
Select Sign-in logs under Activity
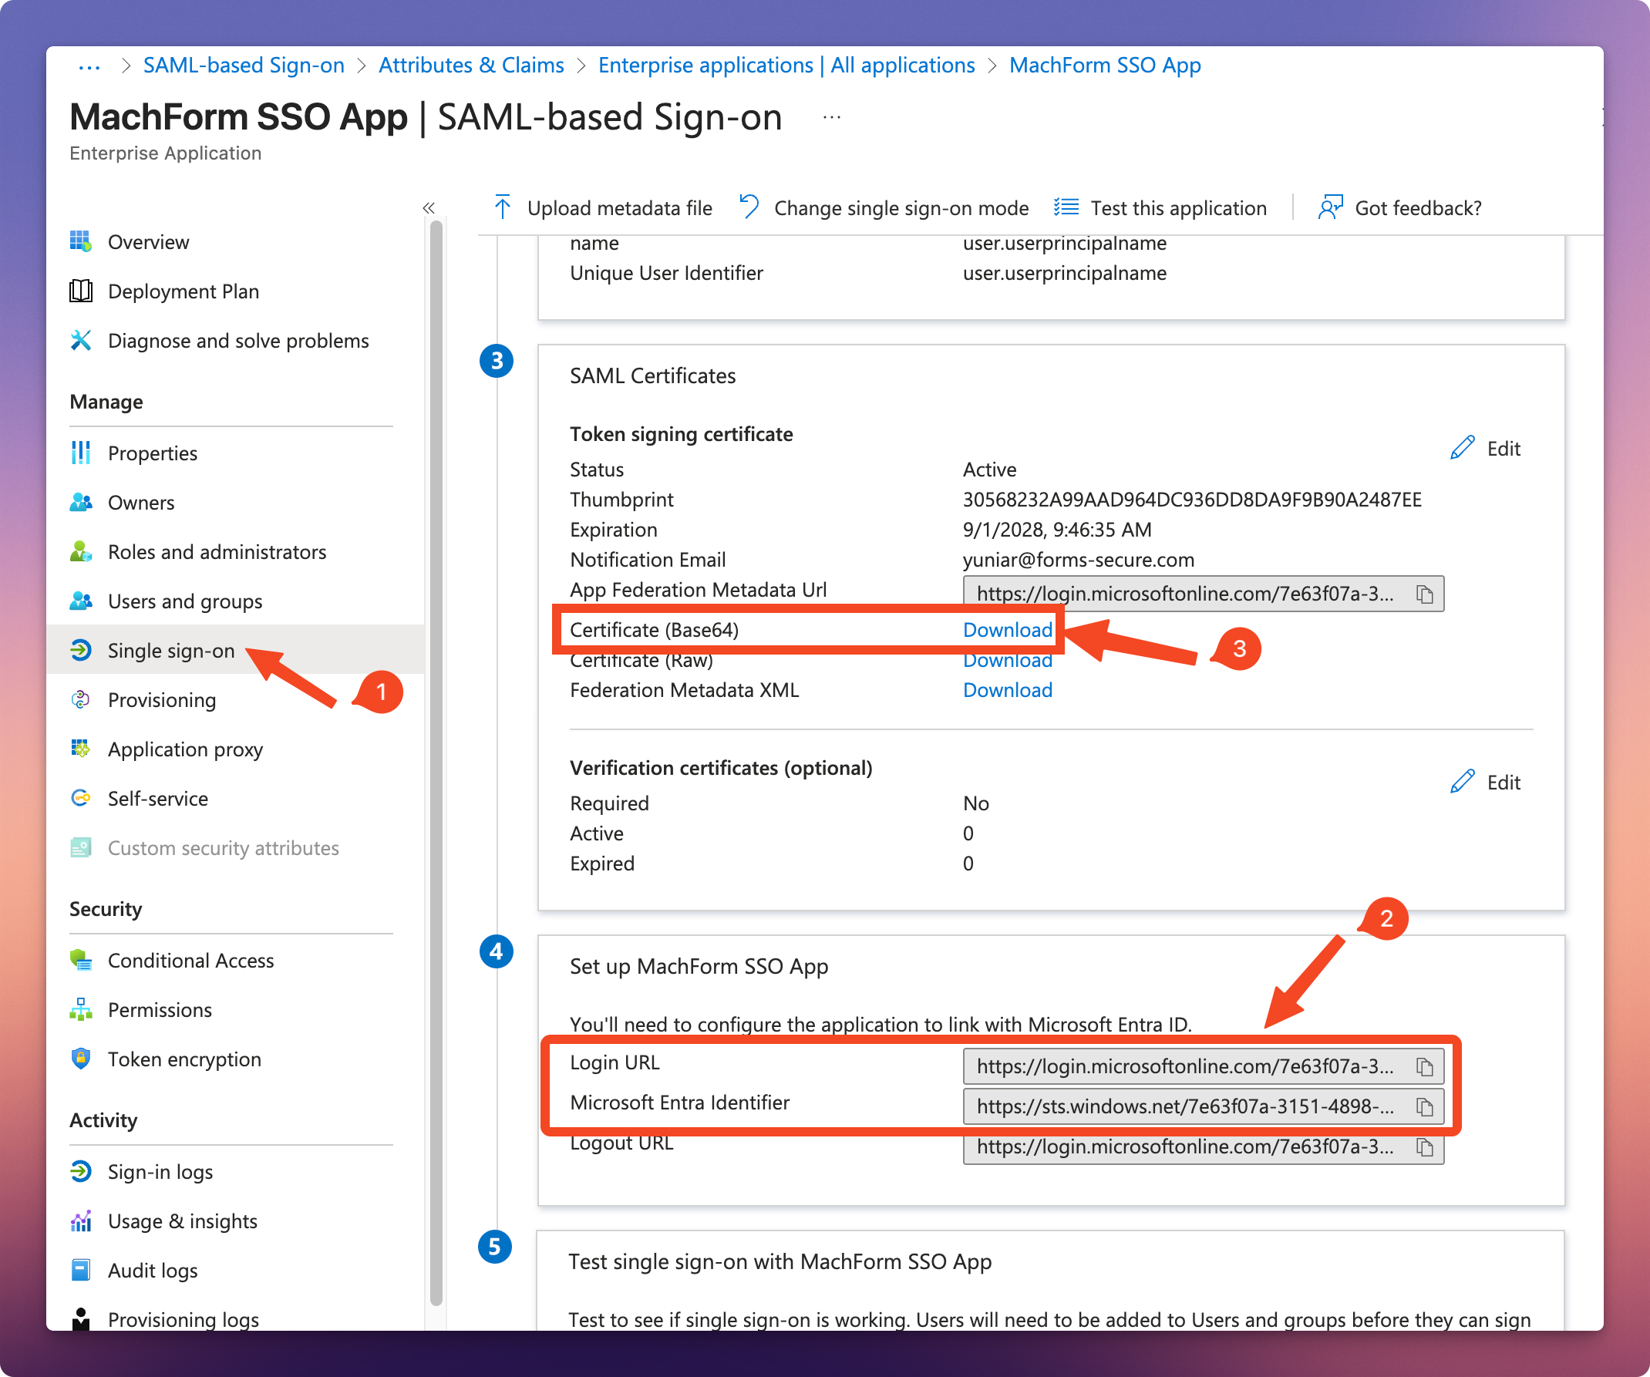pyautogui.click(x=160, y=1172)
